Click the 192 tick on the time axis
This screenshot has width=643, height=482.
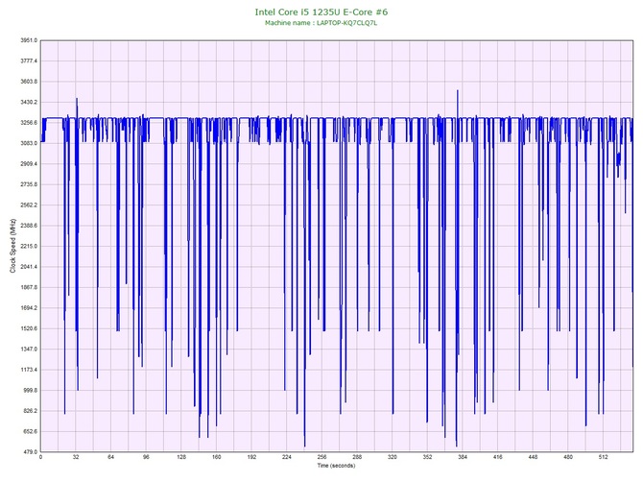click(251, 457)
